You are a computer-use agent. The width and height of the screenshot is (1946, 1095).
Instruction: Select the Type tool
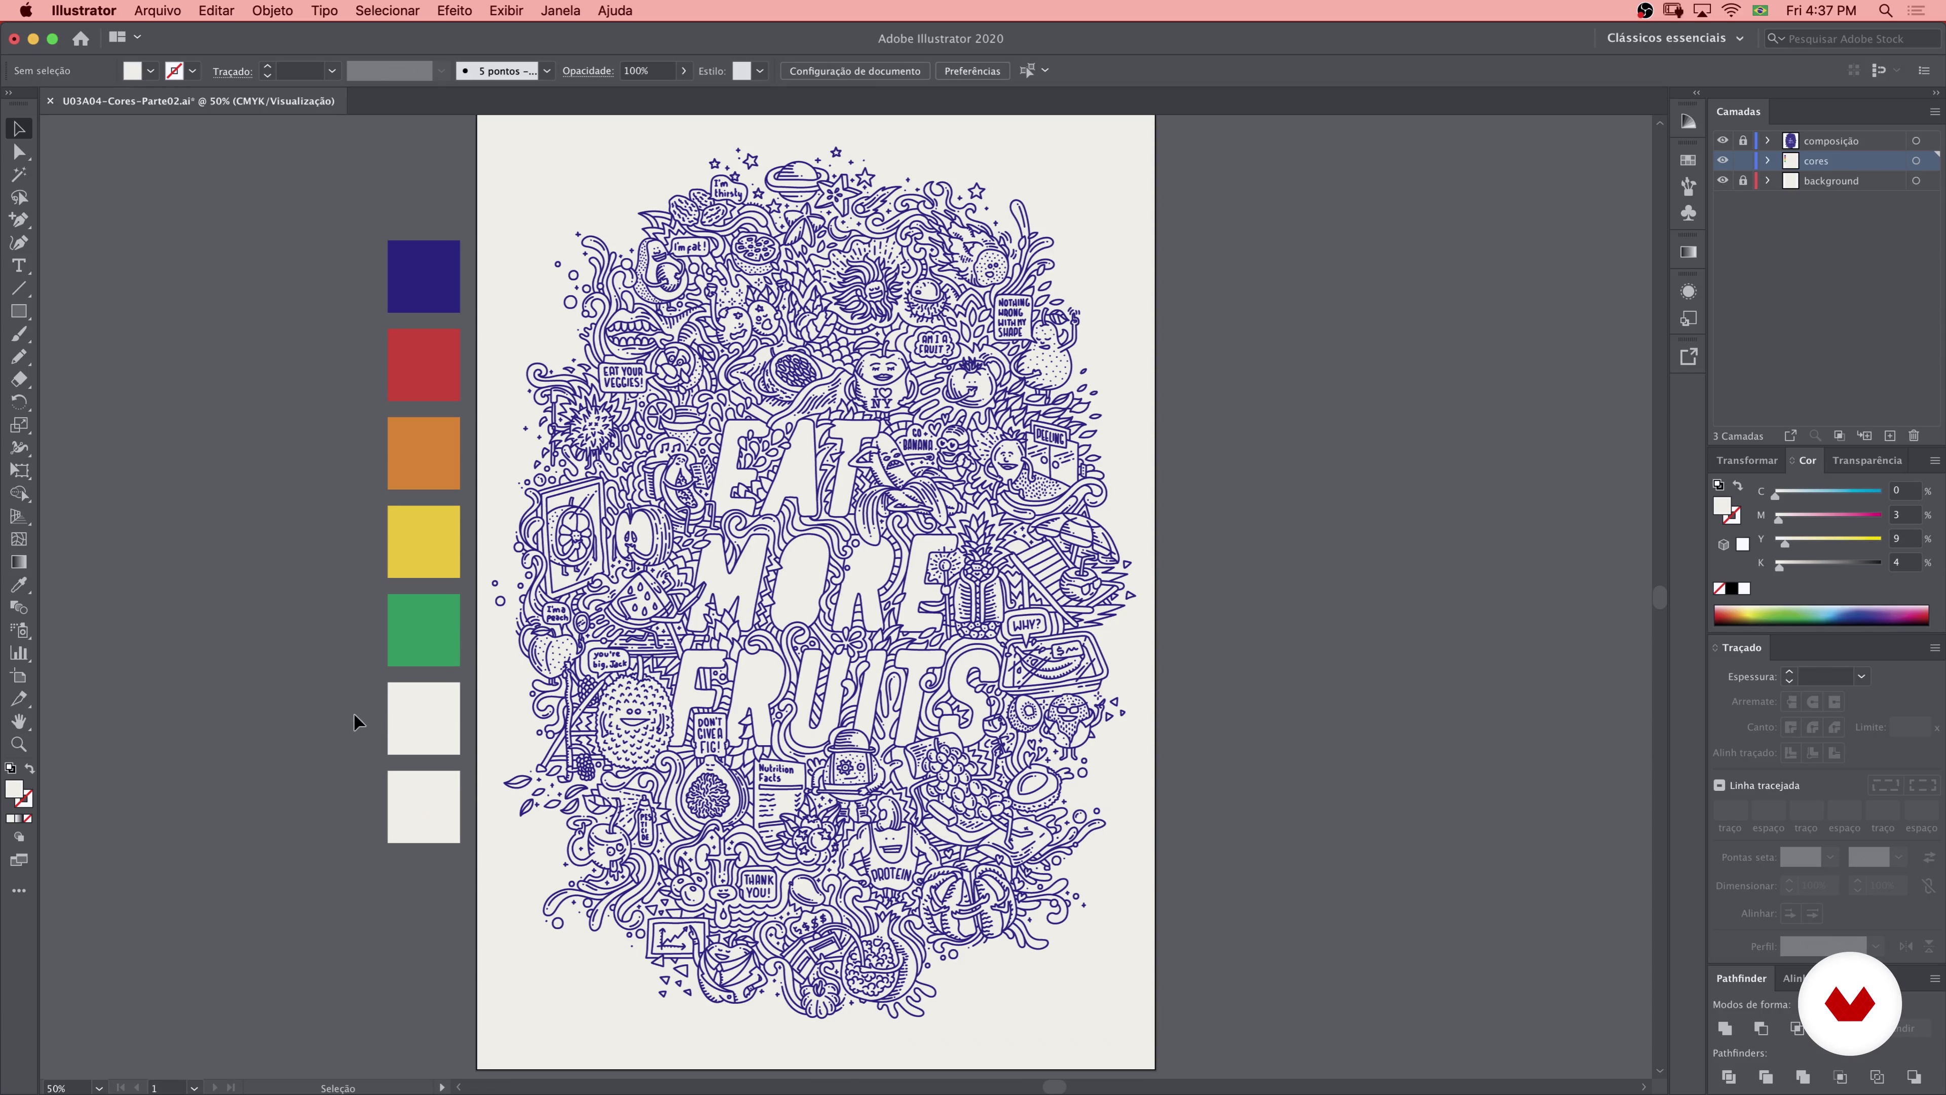(x=19, y=266)
